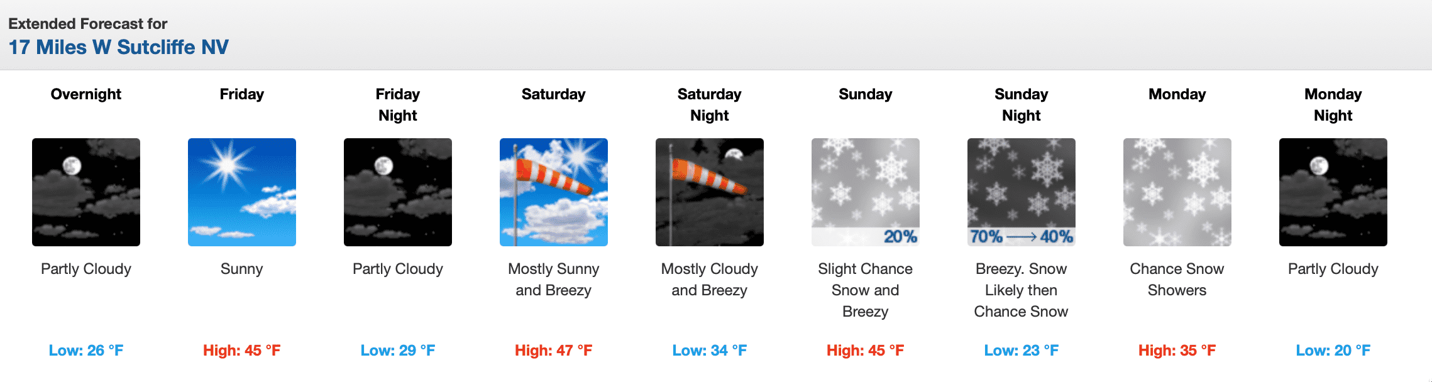Click the Overnight partly cloudy moon icon
The image size is (1432, 382).
point(86,192)
